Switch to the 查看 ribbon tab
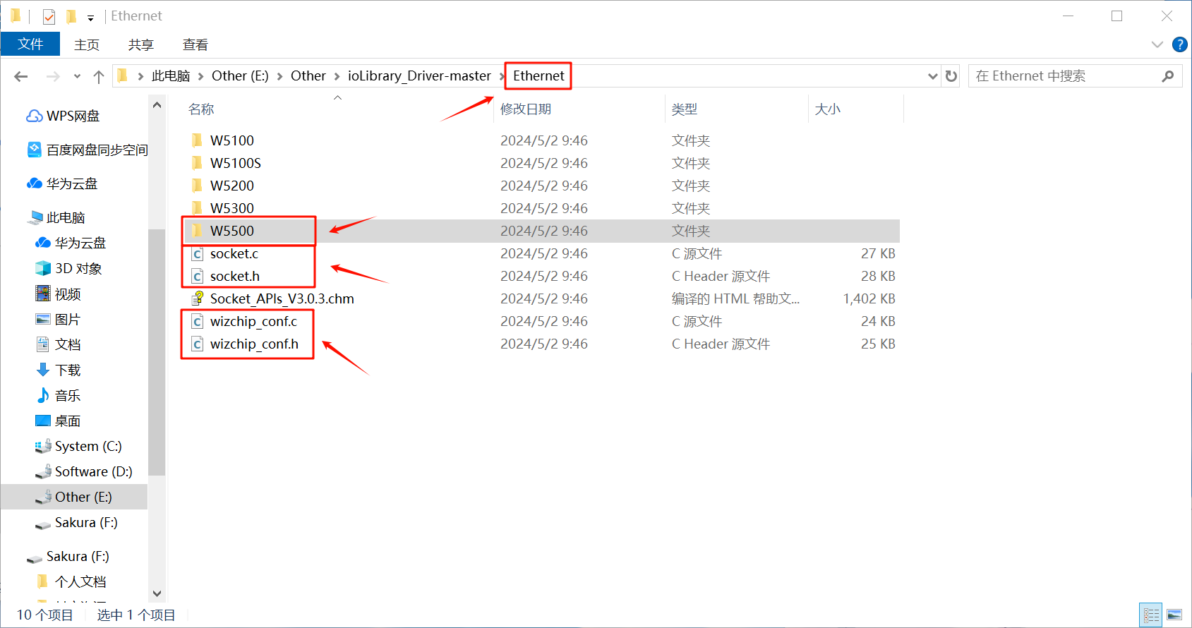The width and height of the screenshot is (1192, 628). pyautogui.click(x=195, y=44)
